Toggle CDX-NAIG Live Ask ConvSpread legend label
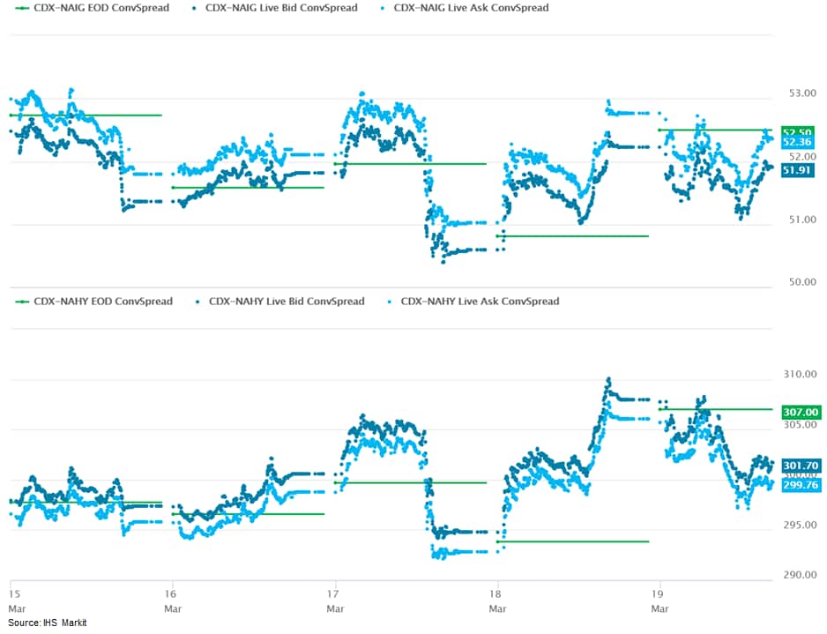Image resolution: width=827 pixels, height=634 pixels. click(471, 8)
